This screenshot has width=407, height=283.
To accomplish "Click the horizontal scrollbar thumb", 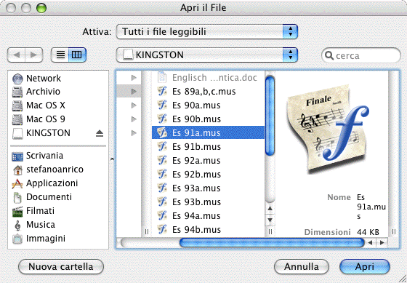I will [x=272, y=243].
